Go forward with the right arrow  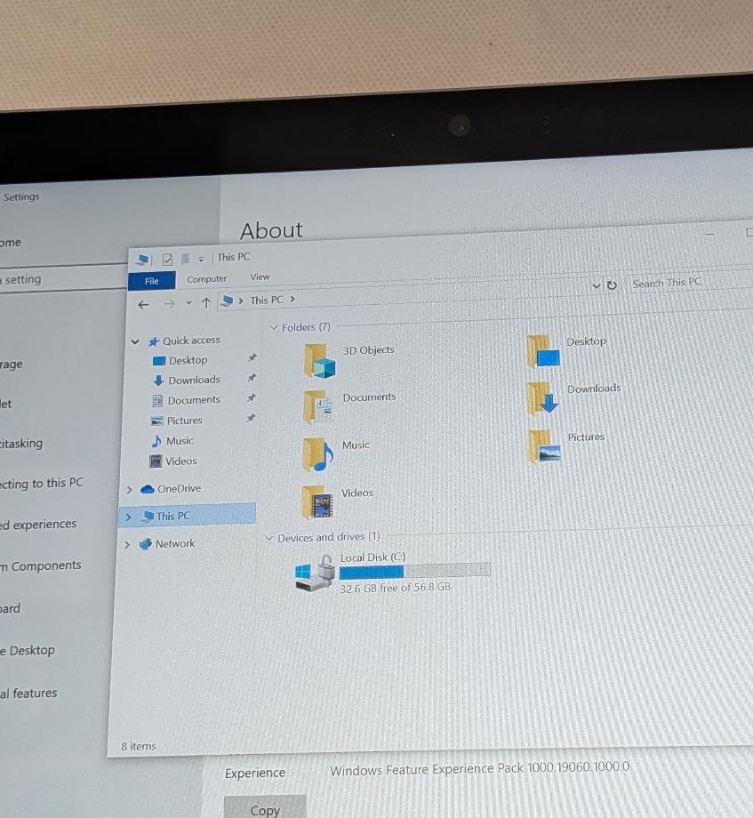click(169, 303)
